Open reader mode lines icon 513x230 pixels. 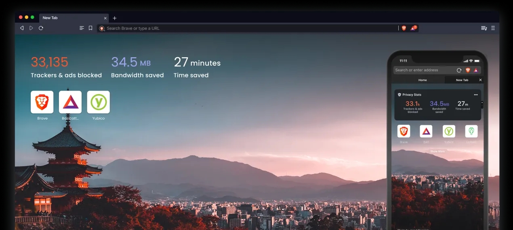82,28
